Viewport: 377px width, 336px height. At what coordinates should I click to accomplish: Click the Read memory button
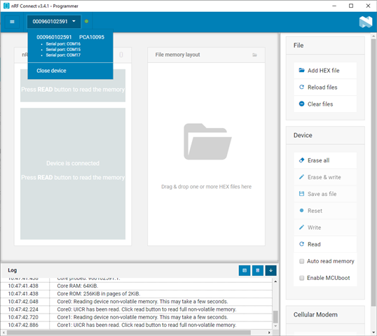pyautogui.click(x=325, y=244)
